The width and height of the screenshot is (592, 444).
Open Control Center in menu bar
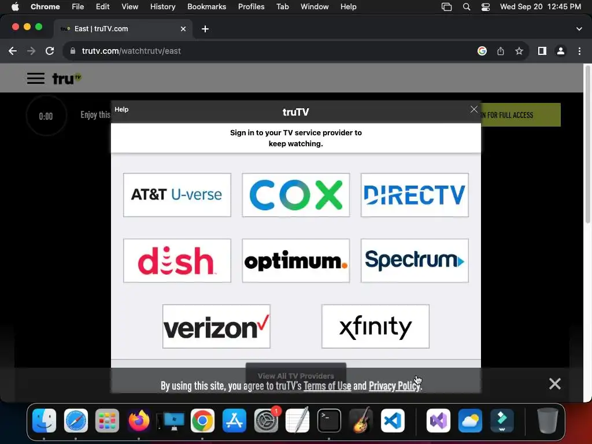point(486,7)
